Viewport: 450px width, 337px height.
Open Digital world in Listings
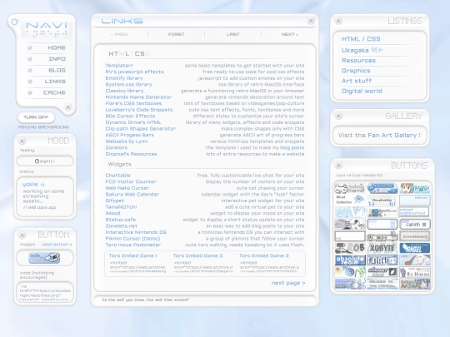362,92
